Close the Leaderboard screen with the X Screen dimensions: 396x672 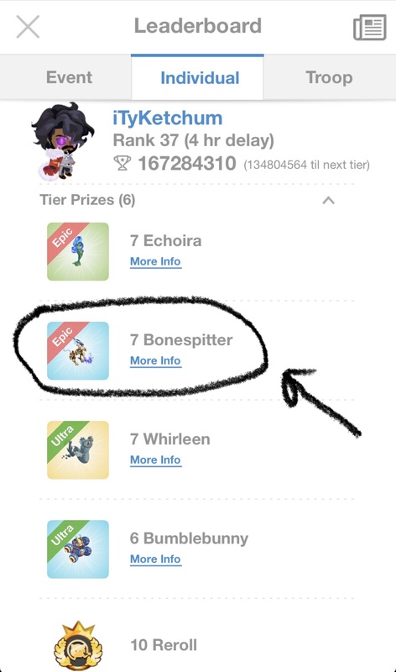click(28, 27)
